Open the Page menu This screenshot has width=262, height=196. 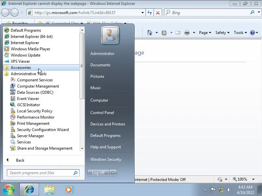tap(205, 33)
